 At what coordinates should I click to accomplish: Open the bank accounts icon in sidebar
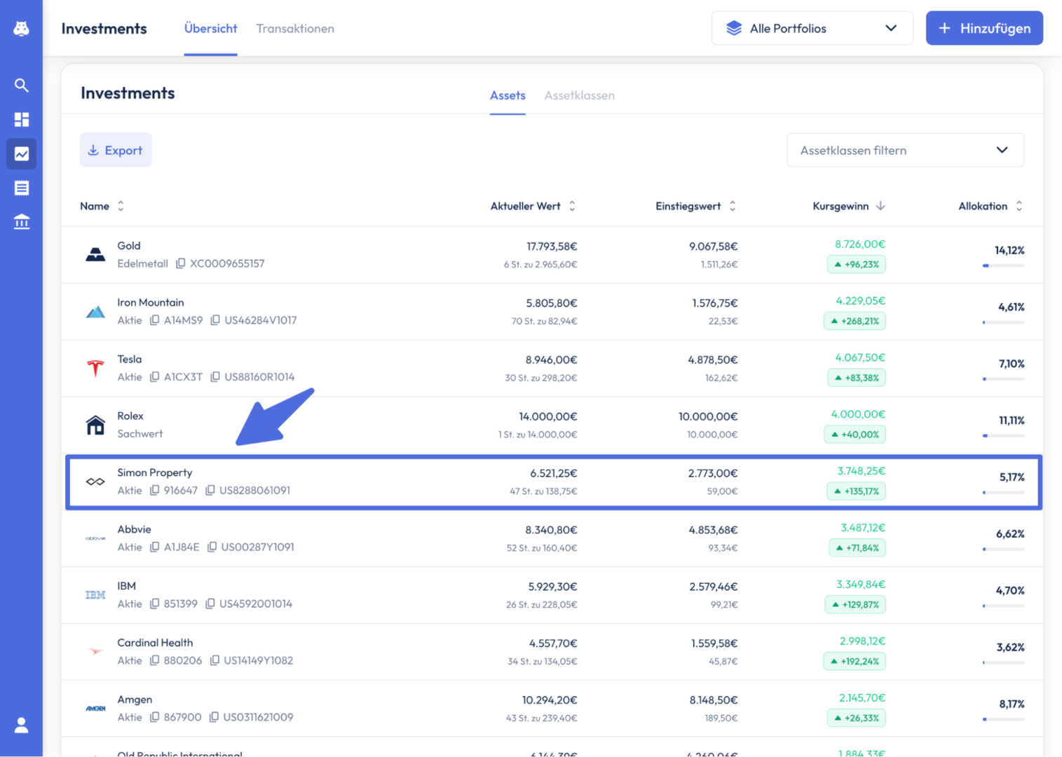tap(21, 221)
